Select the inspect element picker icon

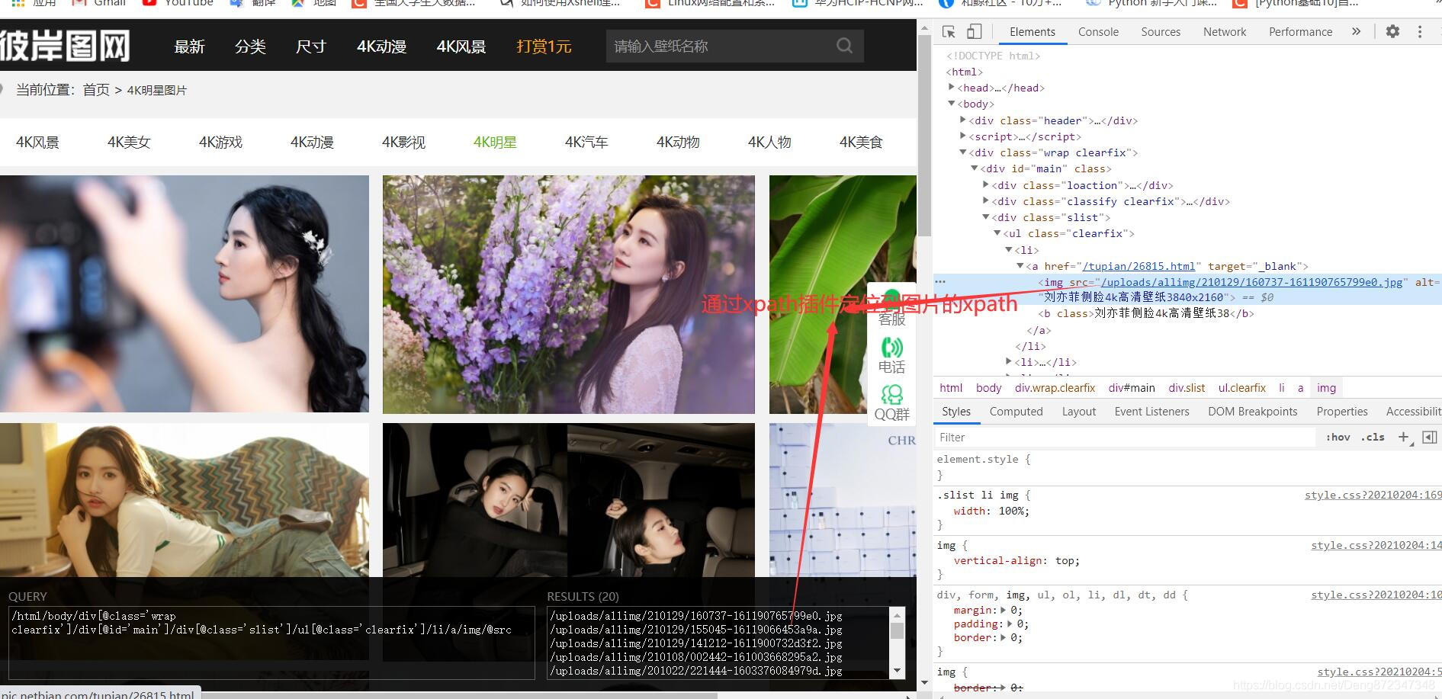tap(949, 31)
